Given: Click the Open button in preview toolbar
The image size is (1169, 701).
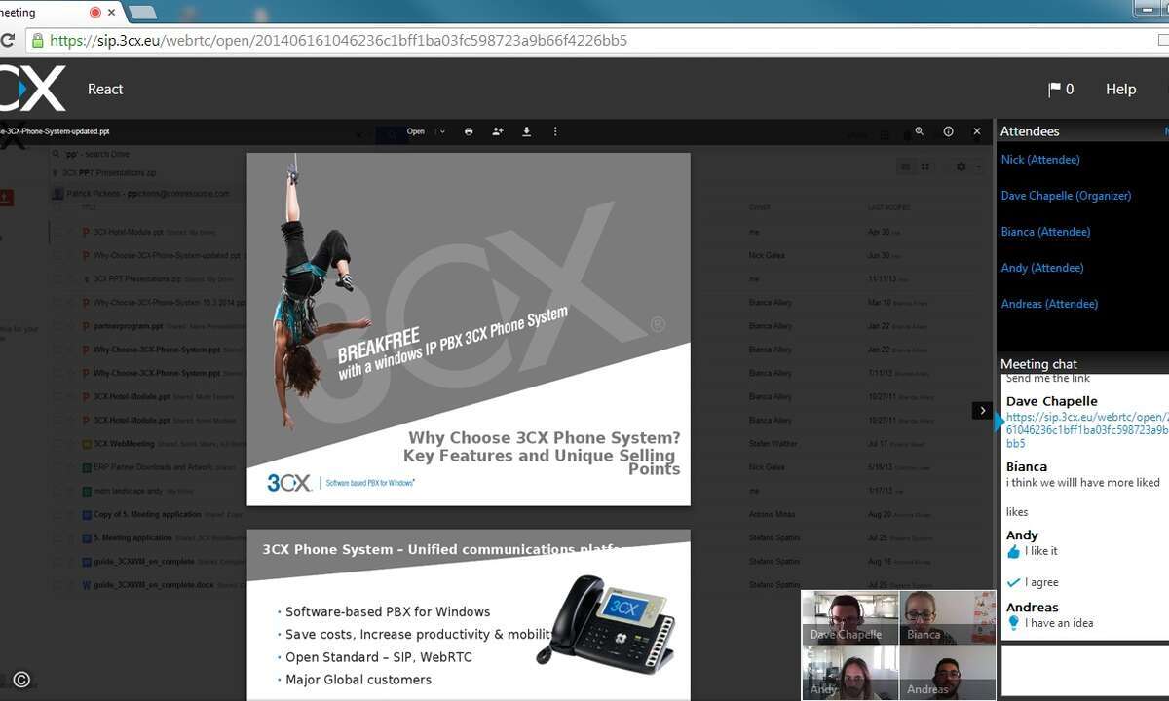Looking at the screenshot, I should tap(416, 131).
